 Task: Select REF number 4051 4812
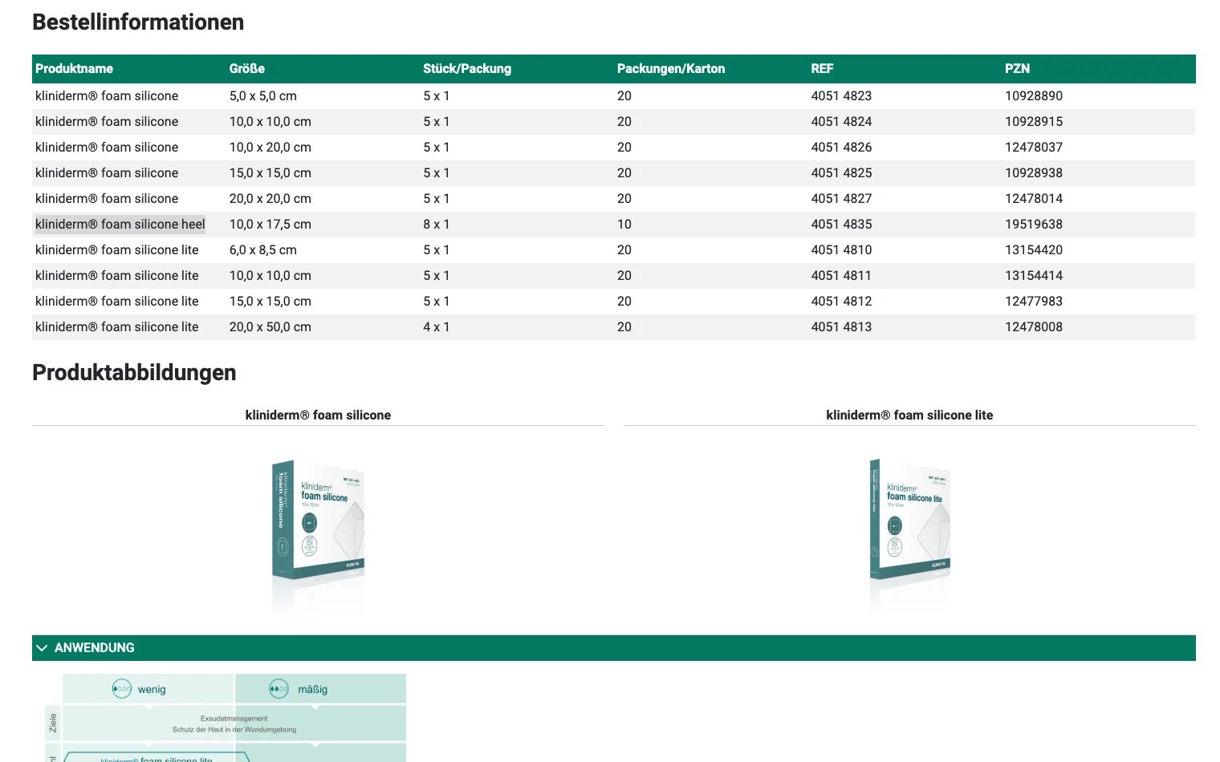tap(841, 302)
